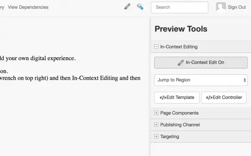Click the pencil edit icon in top toolbar
Screen dimensions: 251x156
(127, 7)
